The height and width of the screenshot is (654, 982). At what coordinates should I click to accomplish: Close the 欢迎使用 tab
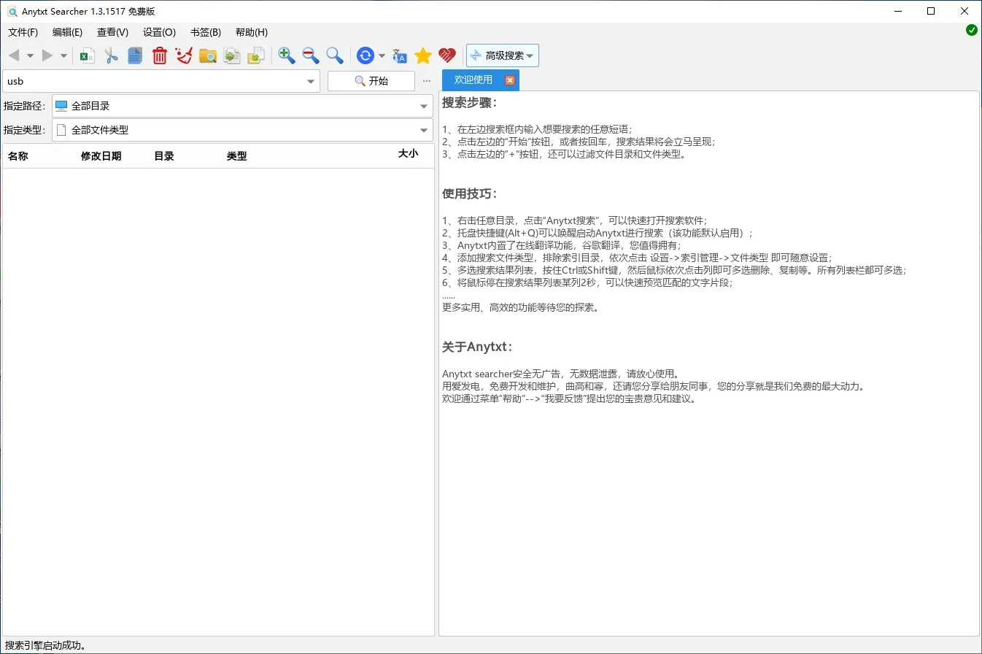click(x=510, y=80)
